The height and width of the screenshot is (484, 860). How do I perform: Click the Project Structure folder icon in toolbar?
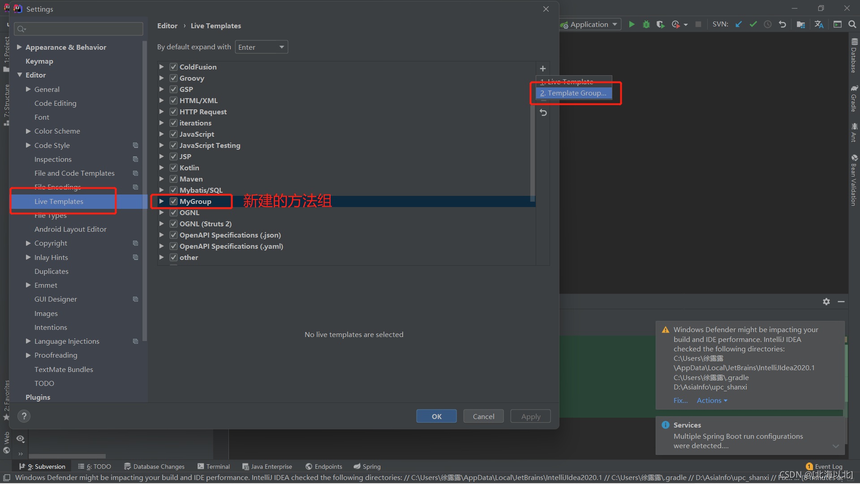tap(801, 24)
